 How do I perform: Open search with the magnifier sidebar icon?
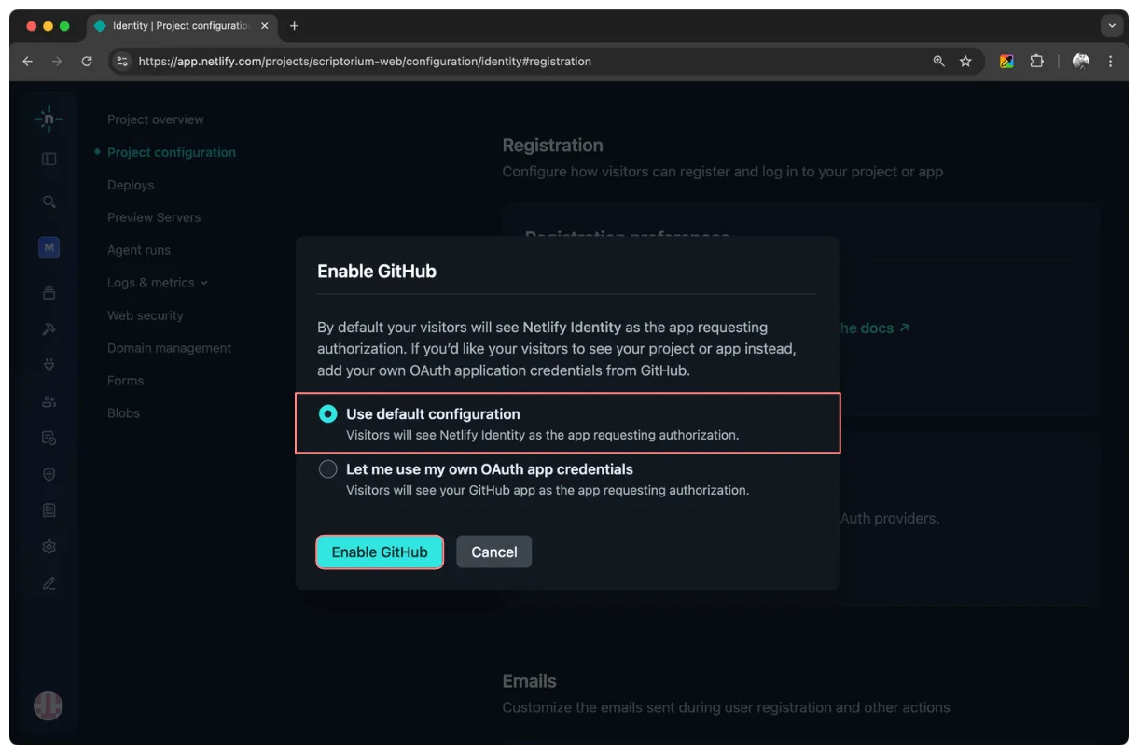tap(49, 202)
